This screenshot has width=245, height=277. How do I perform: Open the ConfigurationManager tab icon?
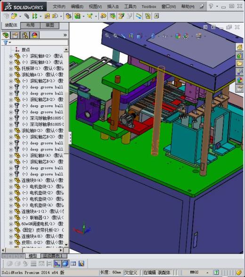click(25, 35)
